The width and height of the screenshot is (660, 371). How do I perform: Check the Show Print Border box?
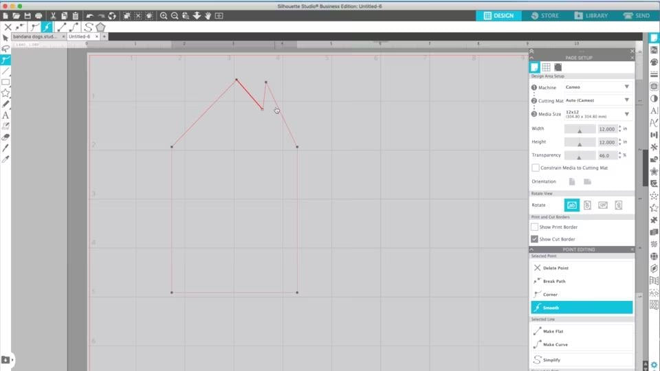pyautogui.click(x=534, y=227)
